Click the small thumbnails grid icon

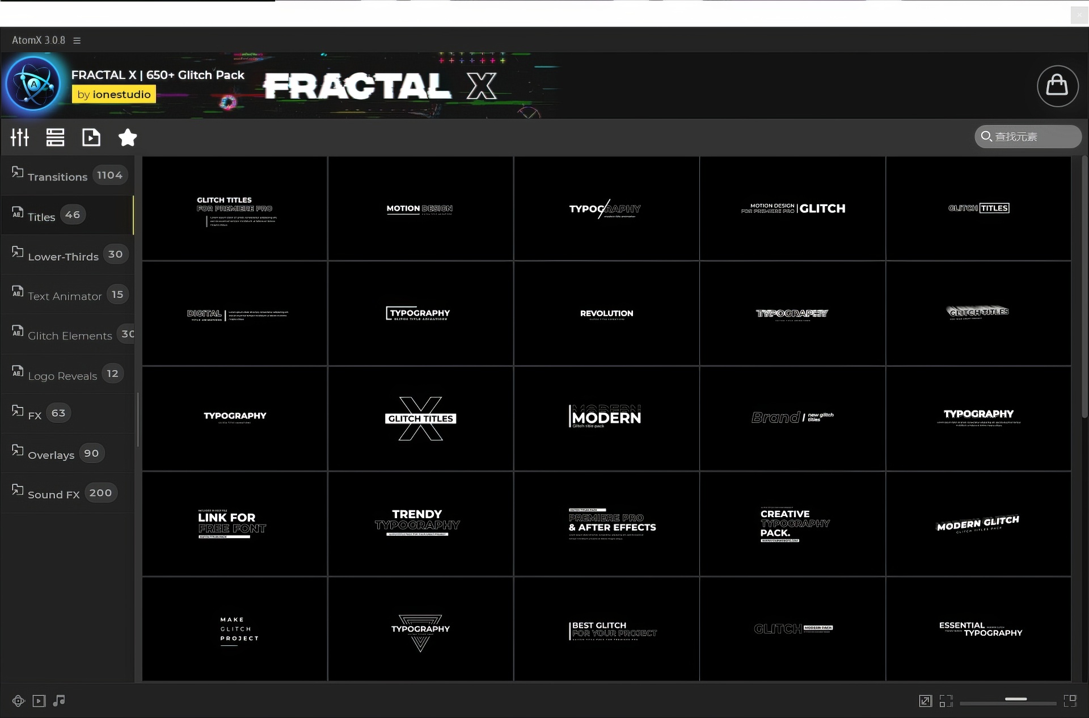946,701
